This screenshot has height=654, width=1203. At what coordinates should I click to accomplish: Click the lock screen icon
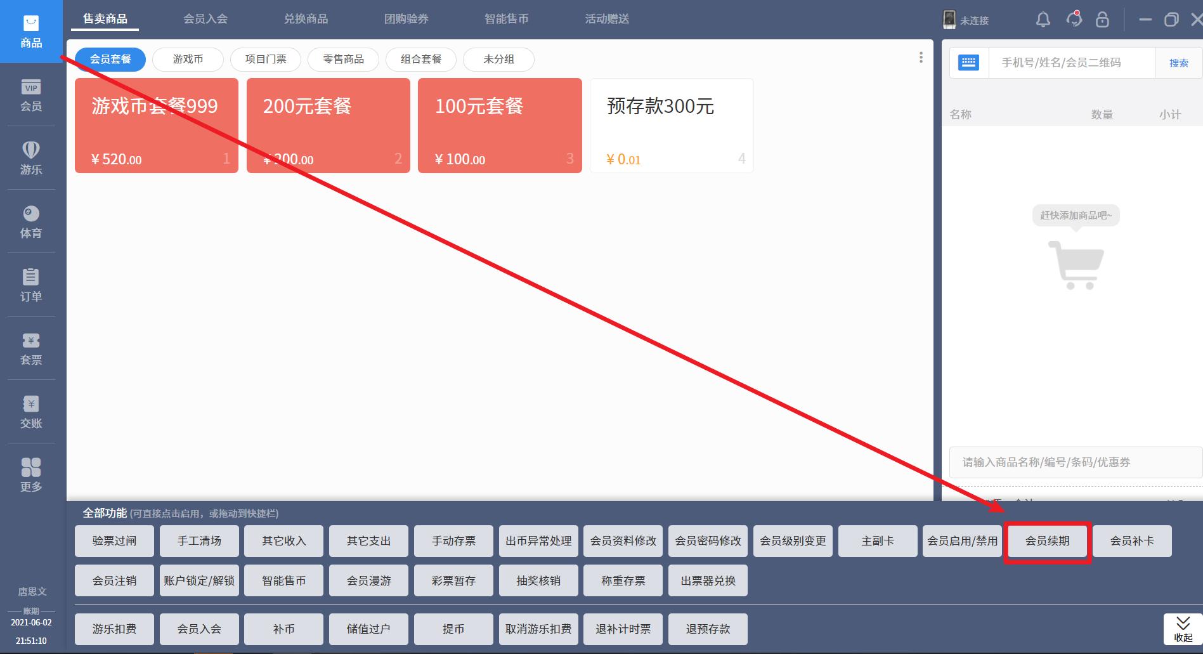point(1102,20)
